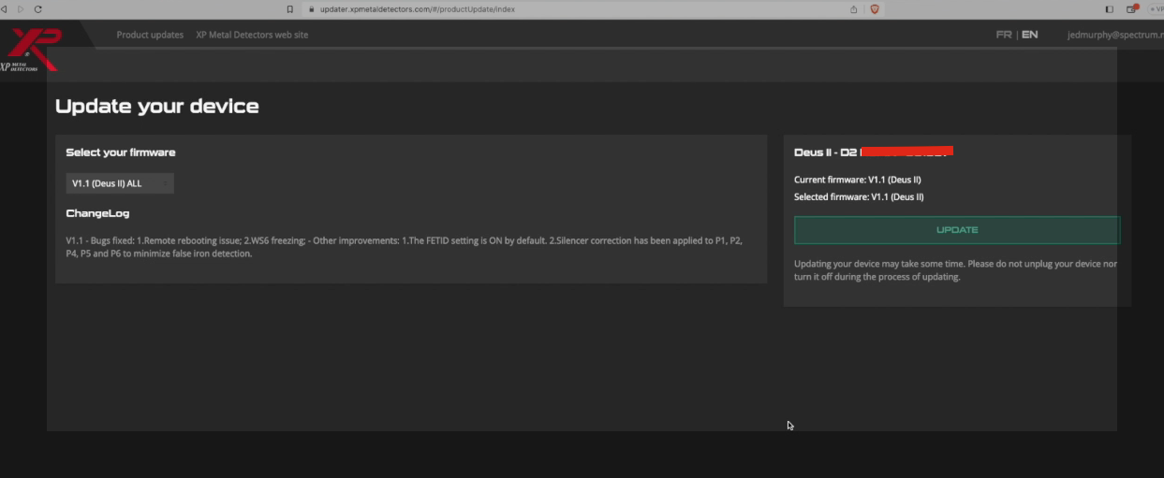Toggle the browser sidebar panel icon

pos(1110,8)
